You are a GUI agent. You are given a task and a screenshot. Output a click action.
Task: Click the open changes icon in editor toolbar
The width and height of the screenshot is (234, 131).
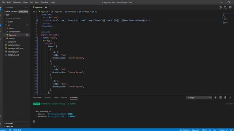tap(225, 7)
